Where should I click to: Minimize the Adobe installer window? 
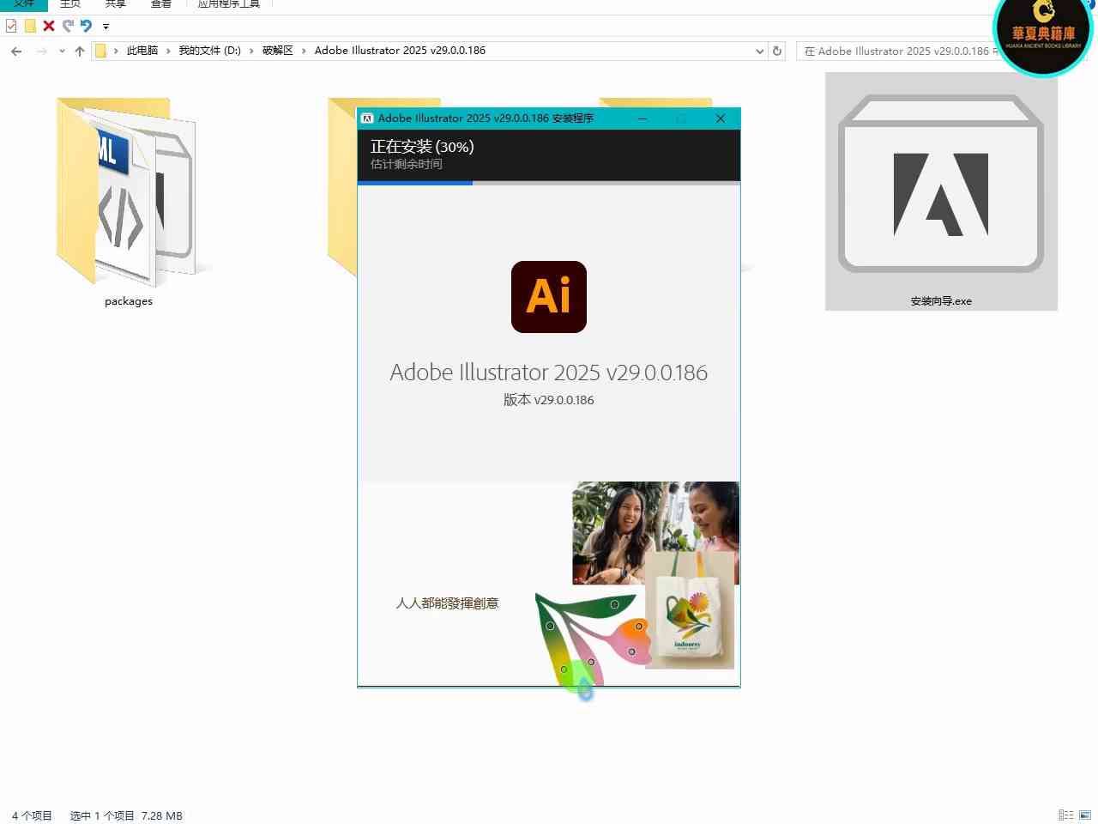[x=642, y=118]
